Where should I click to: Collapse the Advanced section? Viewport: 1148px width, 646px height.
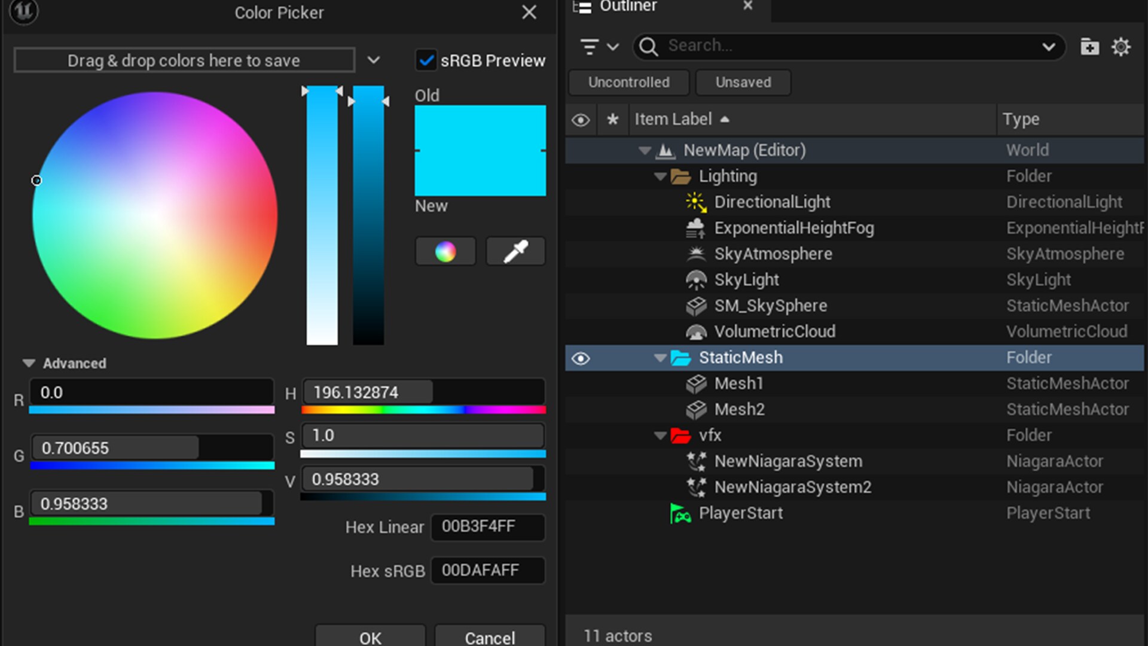(28, 362)
